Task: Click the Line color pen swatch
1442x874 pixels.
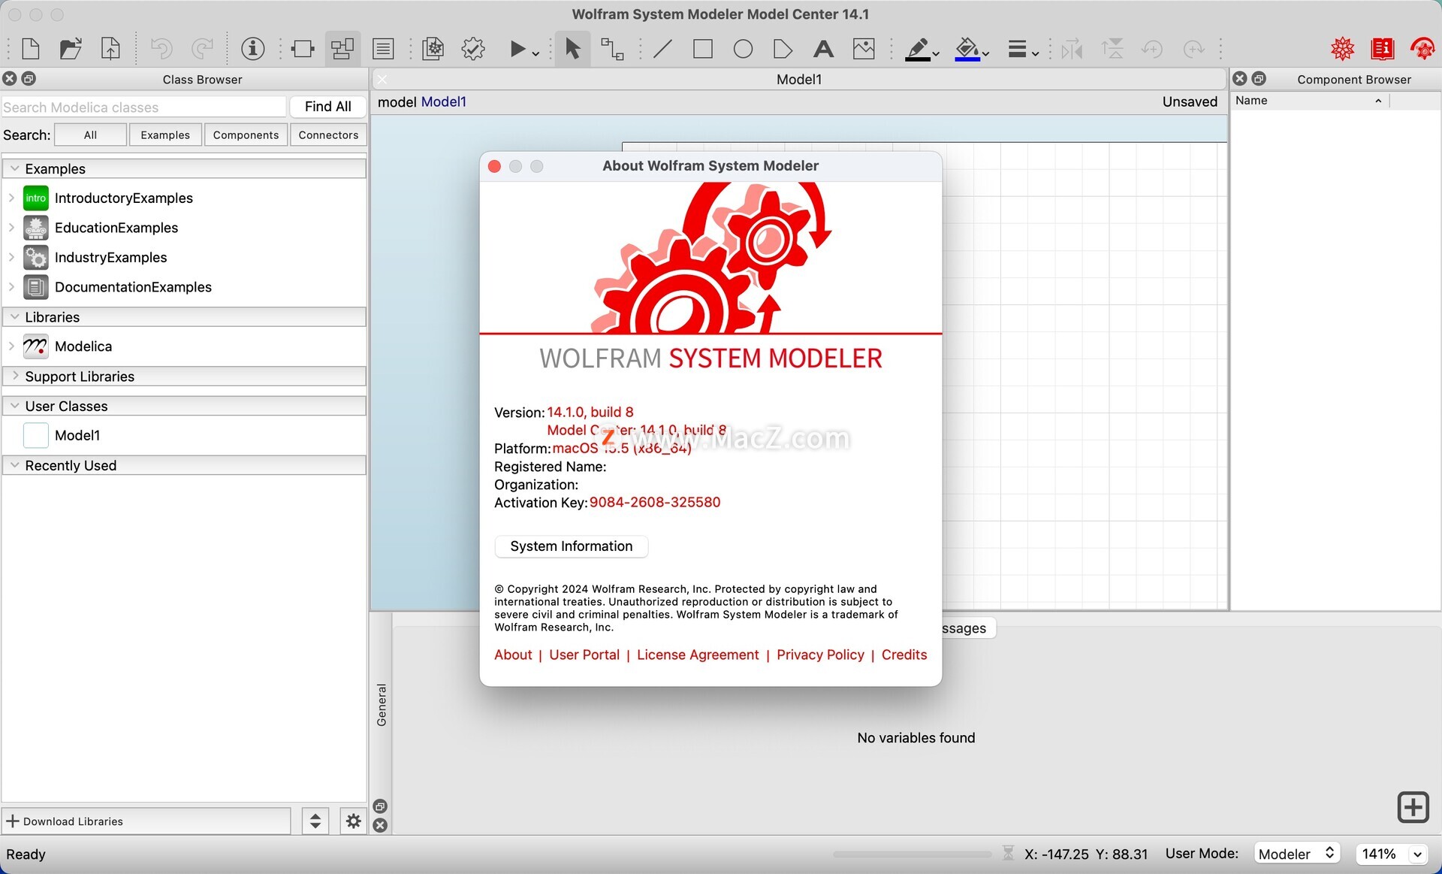Action: point(918,49)
